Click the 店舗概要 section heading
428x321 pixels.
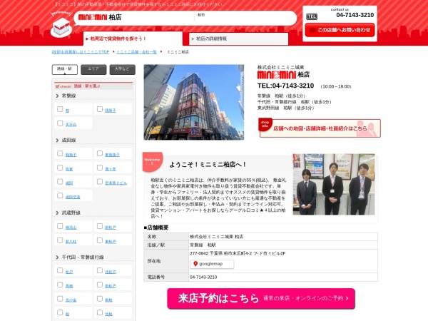(156, 228)
